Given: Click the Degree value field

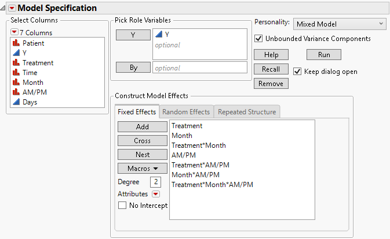Looking at the screenshot, I should point(155,182).
